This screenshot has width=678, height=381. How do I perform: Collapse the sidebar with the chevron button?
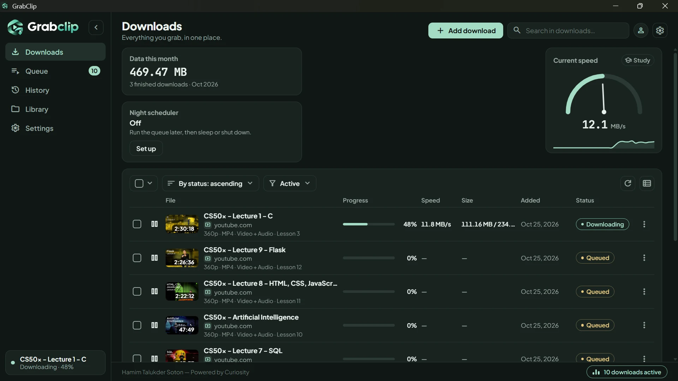pyautogui.click(x=96, y=27)
